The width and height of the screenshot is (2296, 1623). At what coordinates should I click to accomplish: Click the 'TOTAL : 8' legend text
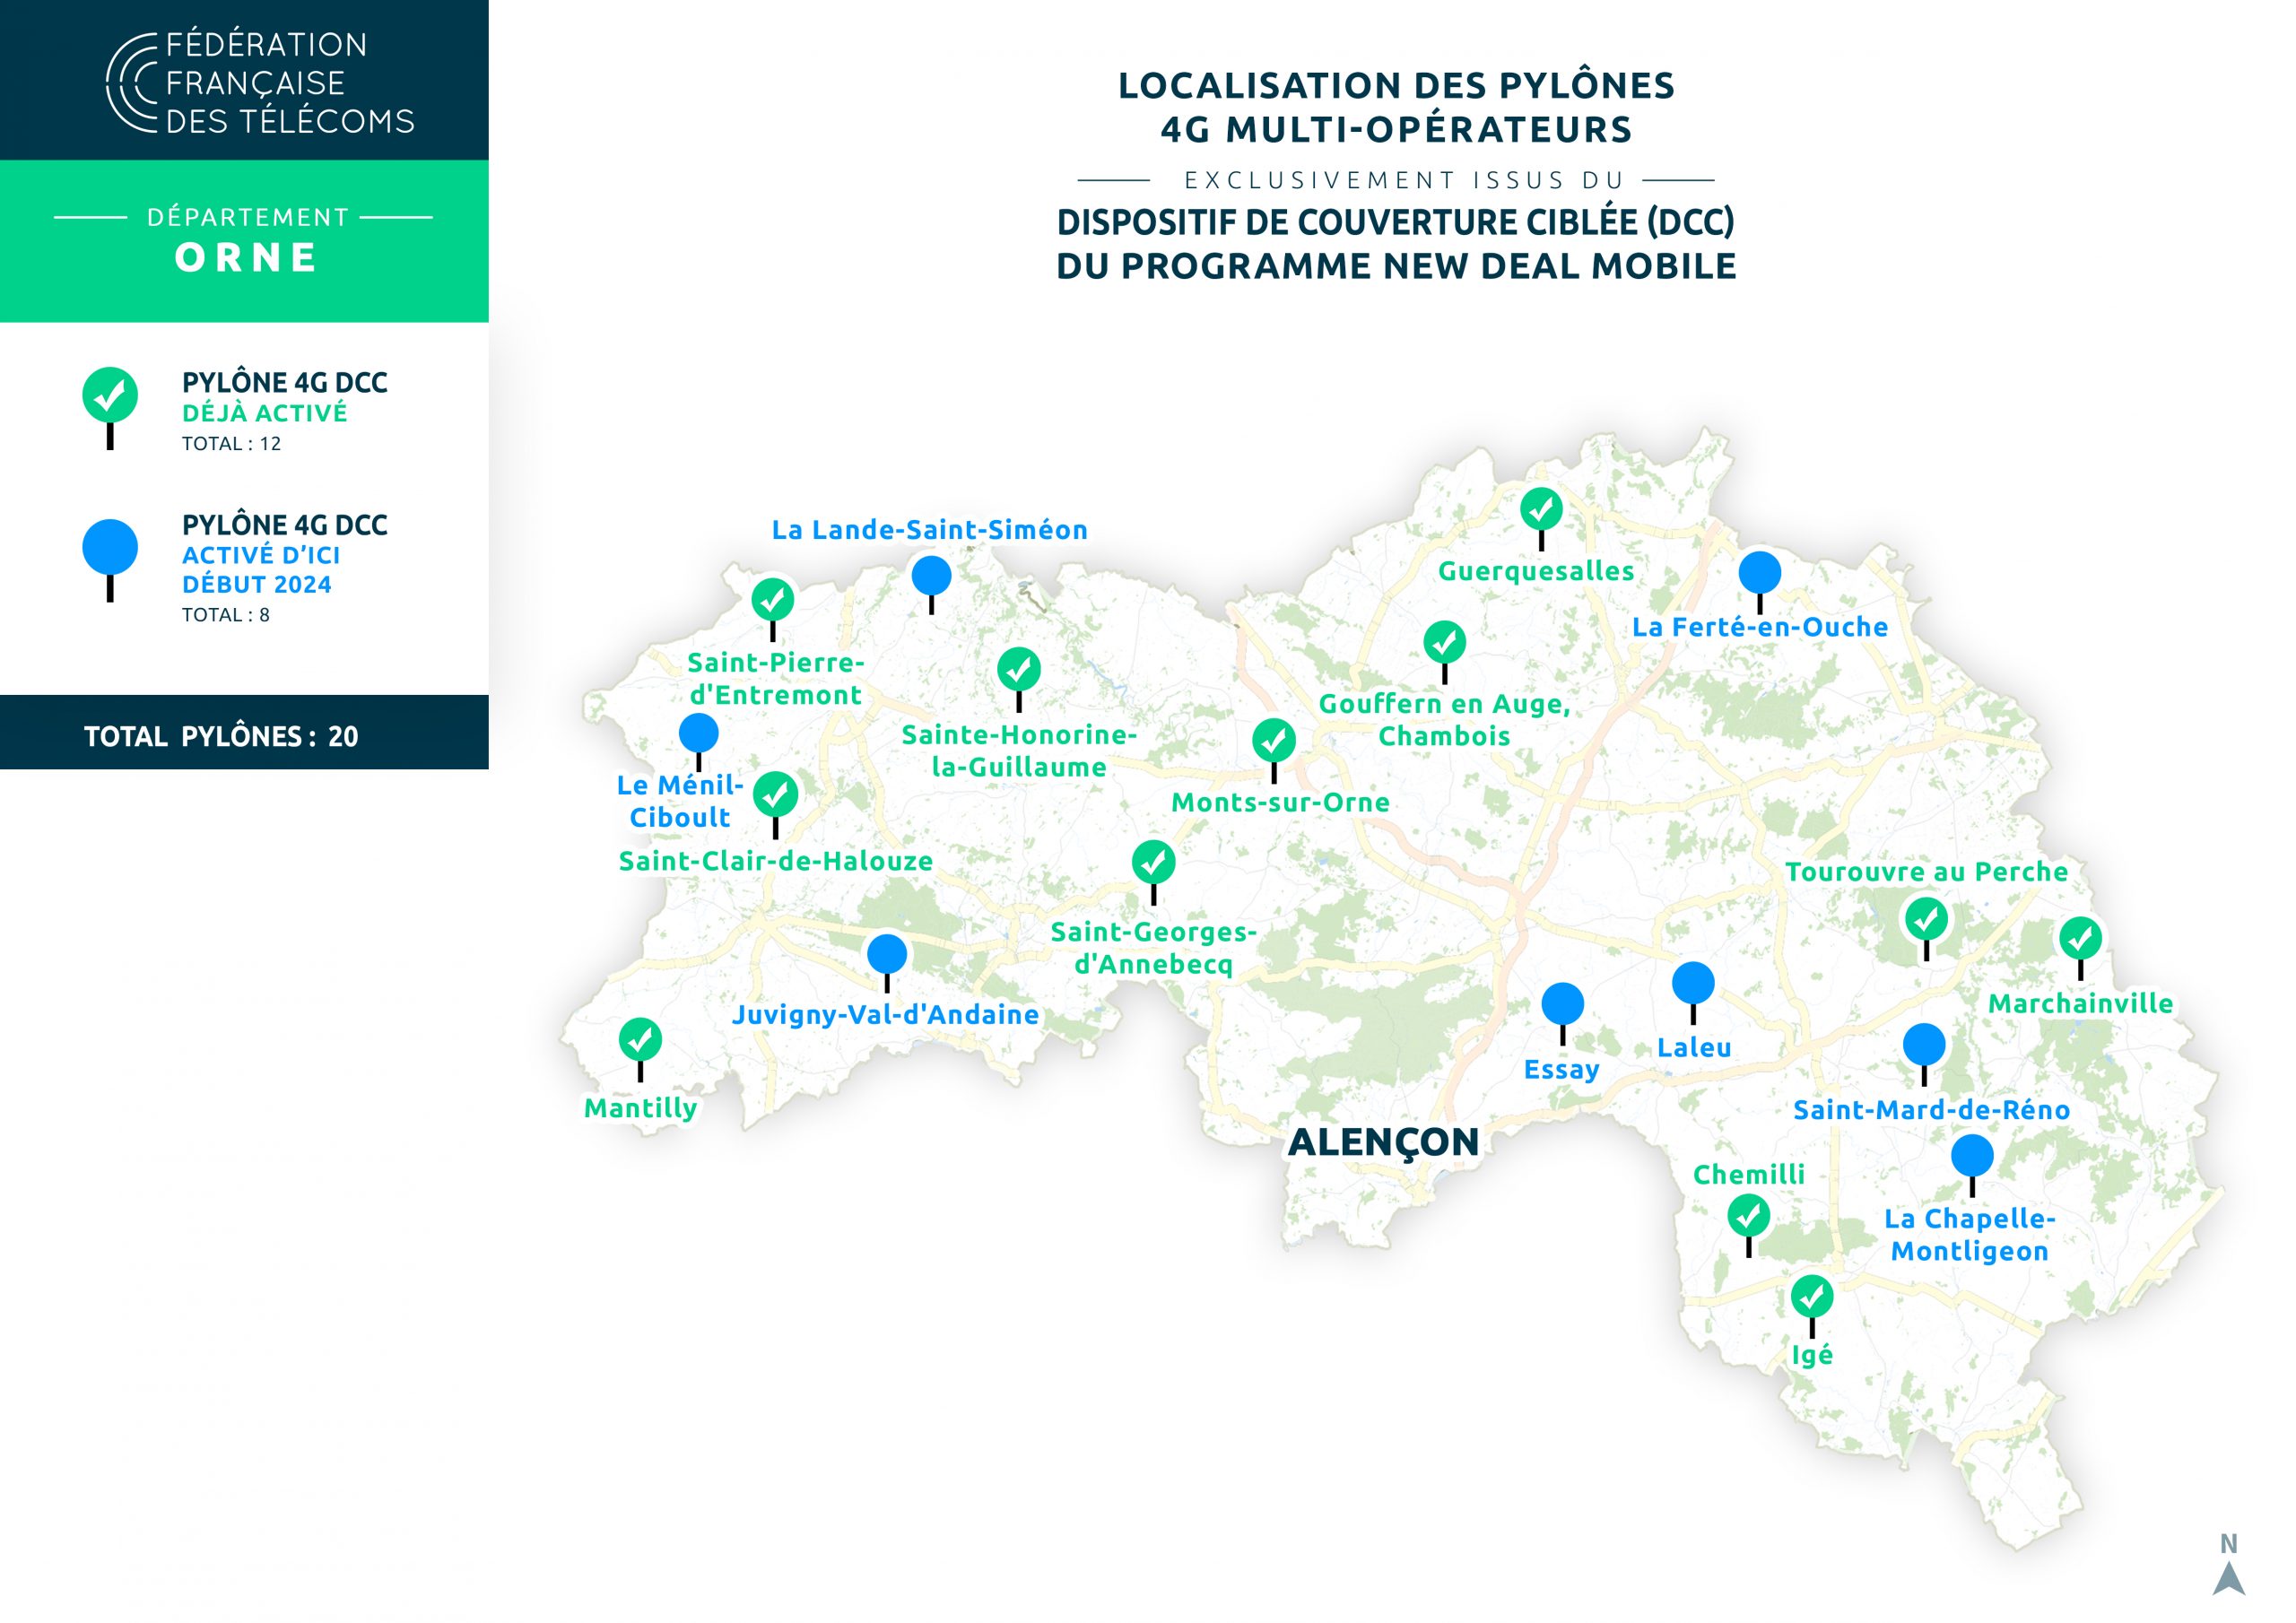click(x=225, y=614)
